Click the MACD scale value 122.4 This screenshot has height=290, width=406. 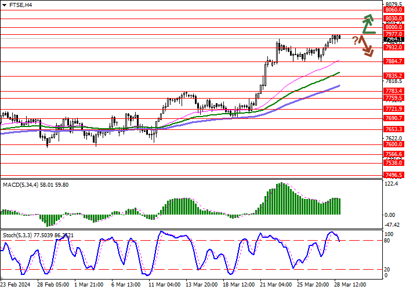[x=391, y=184]
